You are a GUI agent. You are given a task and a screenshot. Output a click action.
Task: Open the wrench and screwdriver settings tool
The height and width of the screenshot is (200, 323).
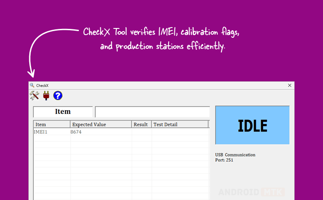35,96
